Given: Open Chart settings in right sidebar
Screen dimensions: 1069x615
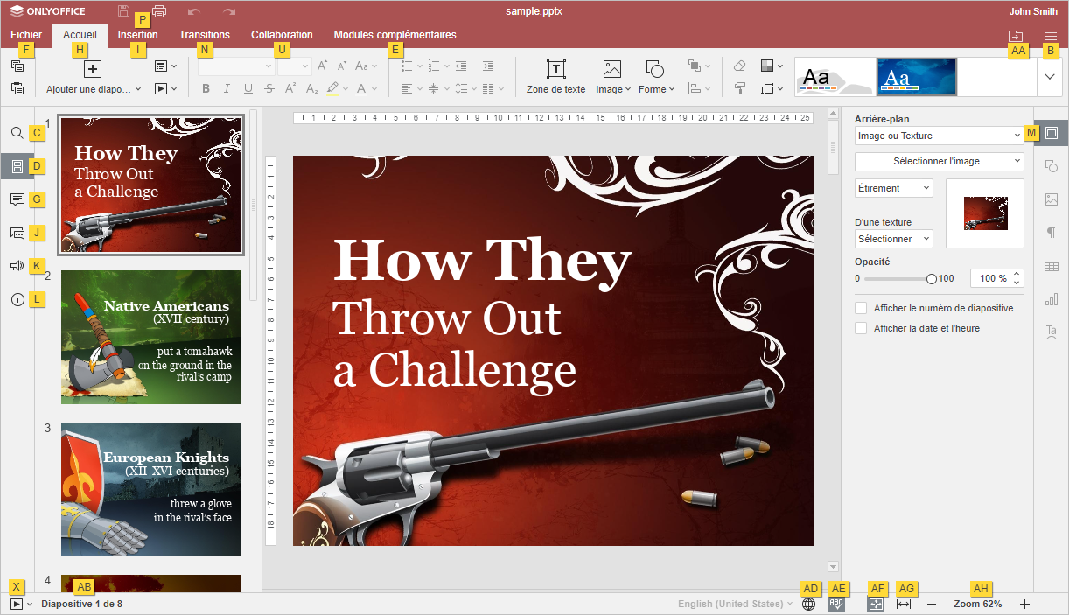Looking at the screenshot, I should pos(1052,299).
